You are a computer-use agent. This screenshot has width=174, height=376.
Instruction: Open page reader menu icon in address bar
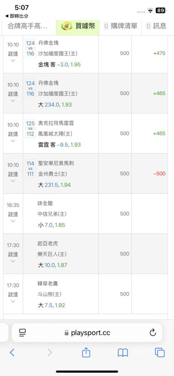click(22, 333)
